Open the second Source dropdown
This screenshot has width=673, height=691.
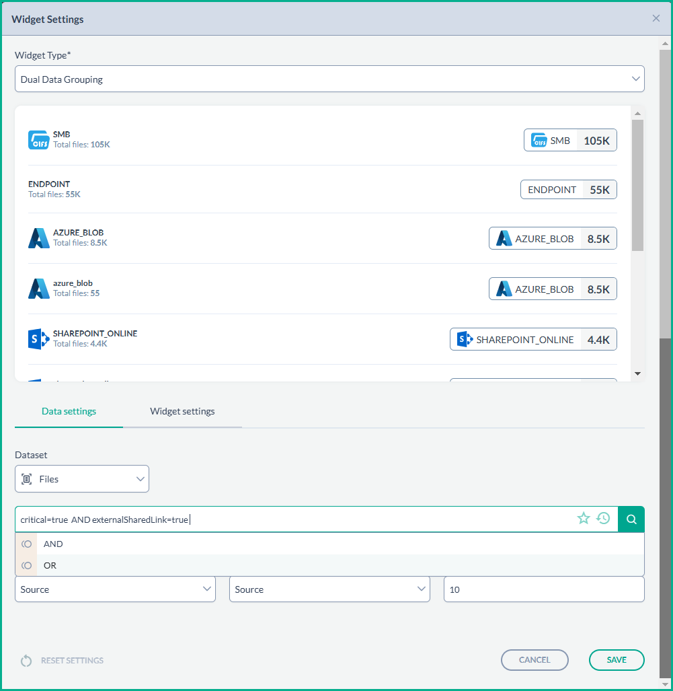(x=329, y=589)
